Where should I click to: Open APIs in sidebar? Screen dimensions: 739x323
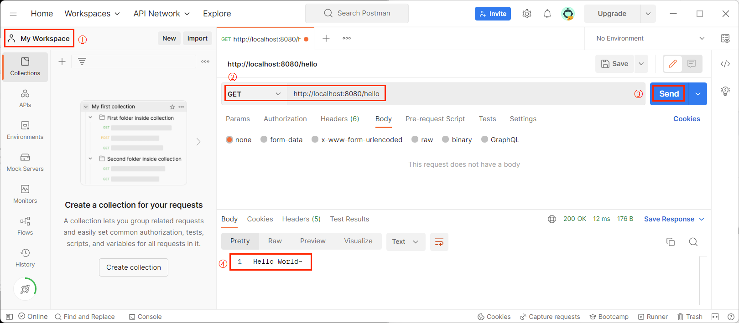(x=25, y=99)
